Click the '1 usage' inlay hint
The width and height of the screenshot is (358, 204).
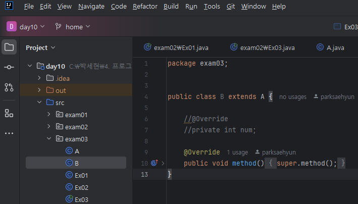tap(237, 152)
